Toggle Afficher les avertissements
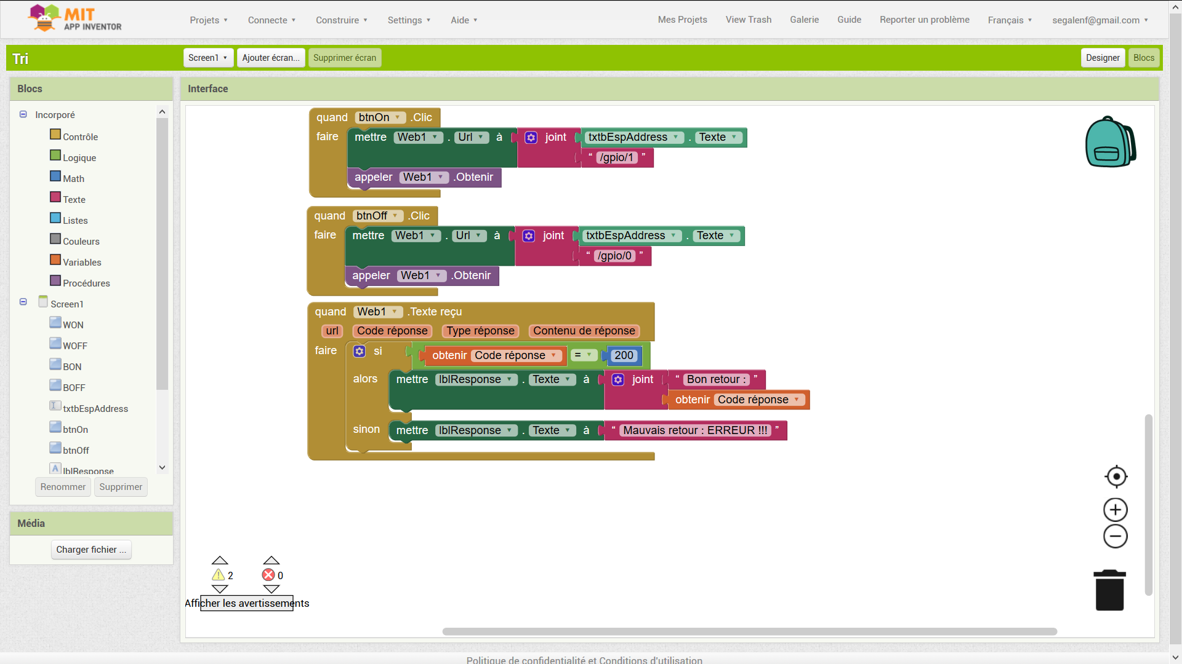 (x=247, y=603)
